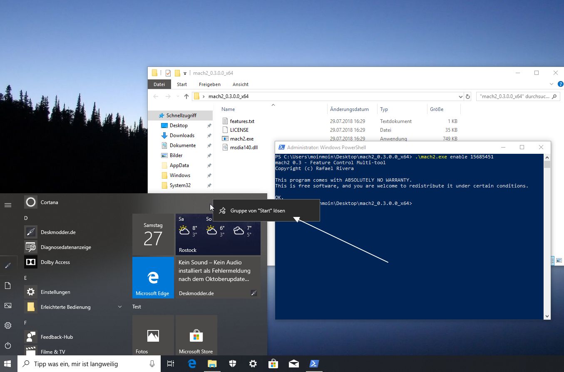Switch to PowerShell from the taskbar
The image size is (564, 372).
314,364
